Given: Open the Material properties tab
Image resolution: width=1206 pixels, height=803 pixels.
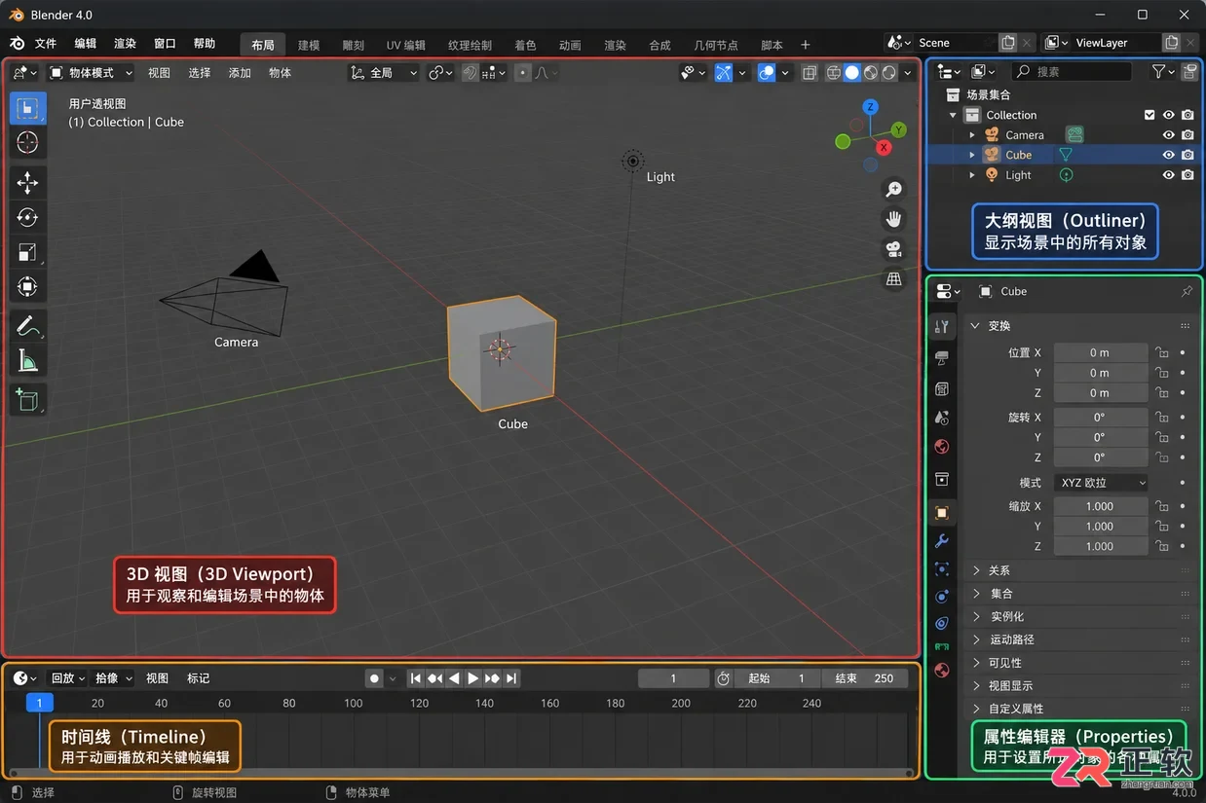Looking at the screenshot, I should point(941,670).
